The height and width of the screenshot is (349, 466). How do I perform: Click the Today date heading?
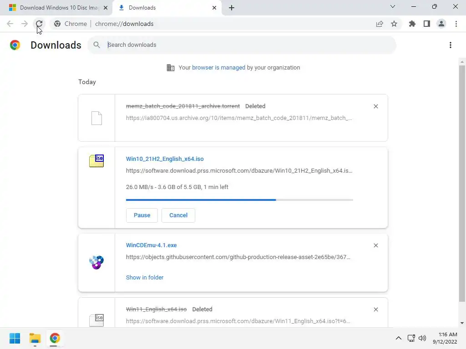87,82
